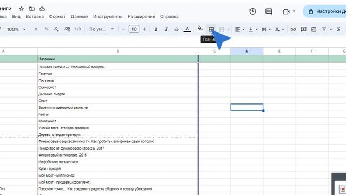Open the Справка menu
This screenshot has height=195, width=346.
pyautogui.click(x=169, y=17)
